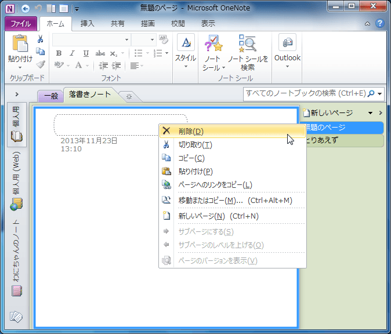The image size is (391, 334).
Task: Click the dock to desktop icon
Action: (x=51, y=9)
